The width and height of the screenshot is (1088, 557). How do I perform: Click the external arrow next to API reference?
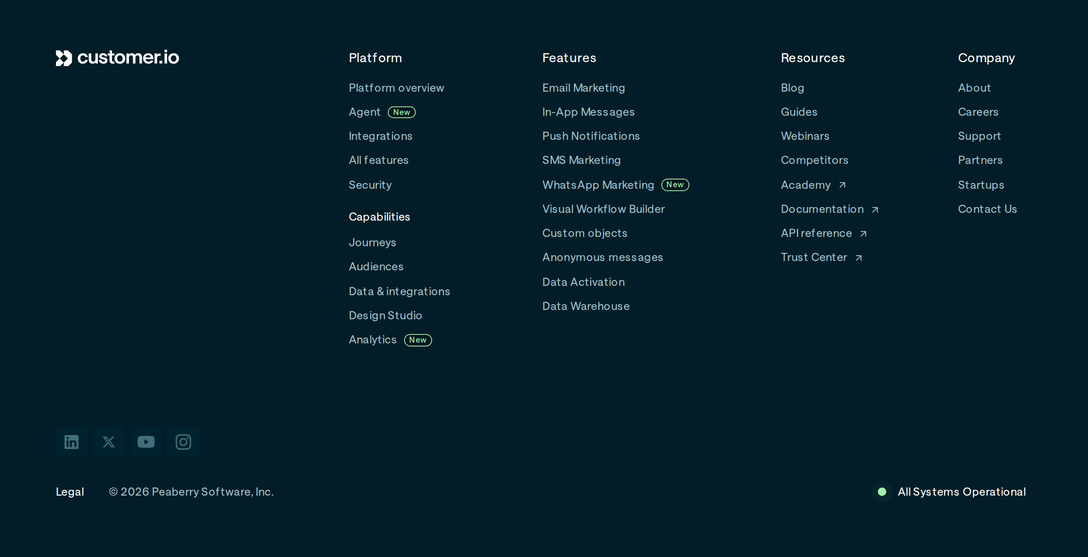863,233
